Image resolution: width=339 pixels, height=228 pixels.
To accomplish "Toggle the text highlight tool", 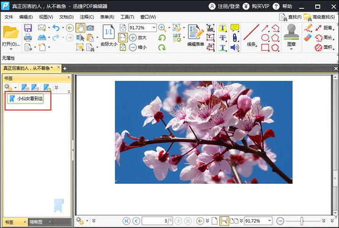I will (x=223, y=28).
